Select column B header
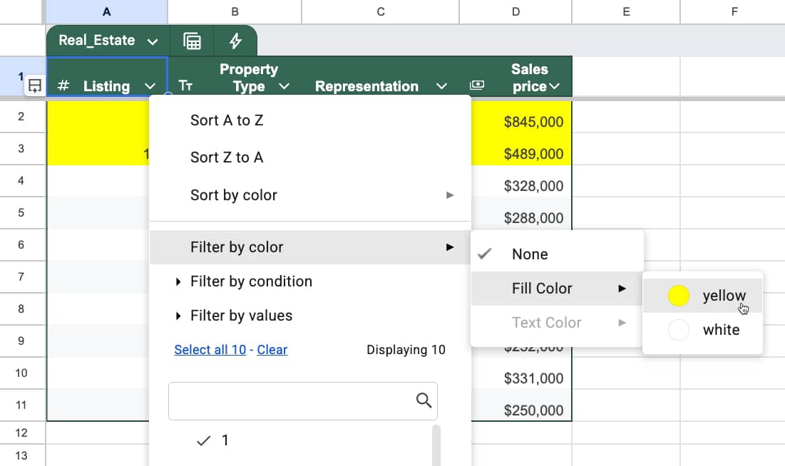 (235, 11)
